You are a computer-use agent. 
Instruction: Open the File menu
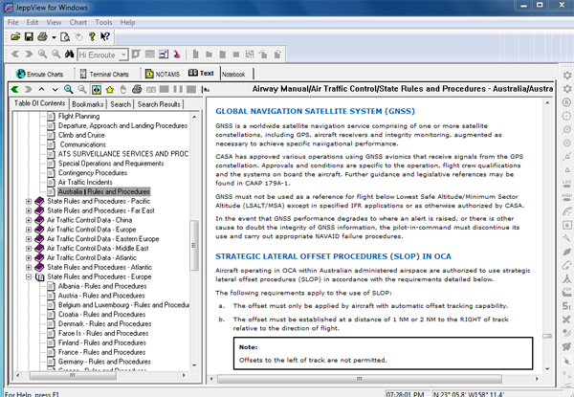pyautogui.click(x=12, y=22)
